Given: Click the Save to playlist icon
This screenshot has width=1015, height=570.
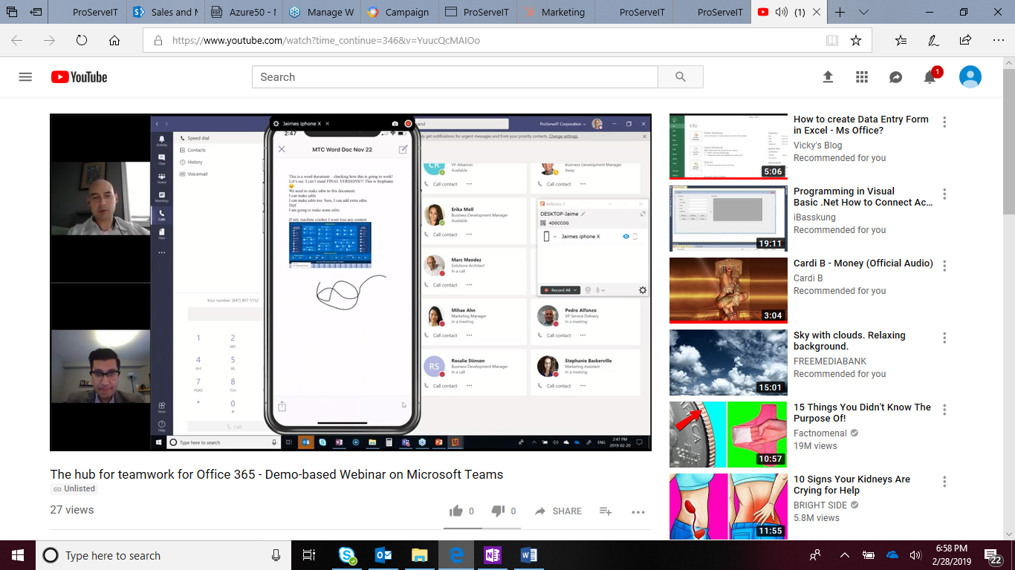Looking at the screenshot, I should 606,511.
